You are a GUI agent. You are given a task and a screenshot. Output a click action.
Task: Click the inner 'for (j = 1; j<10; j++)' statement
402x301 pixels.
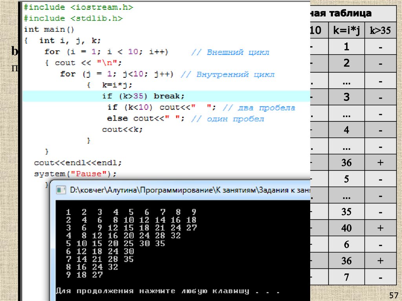pyautogui.click(x=117, y=74)
